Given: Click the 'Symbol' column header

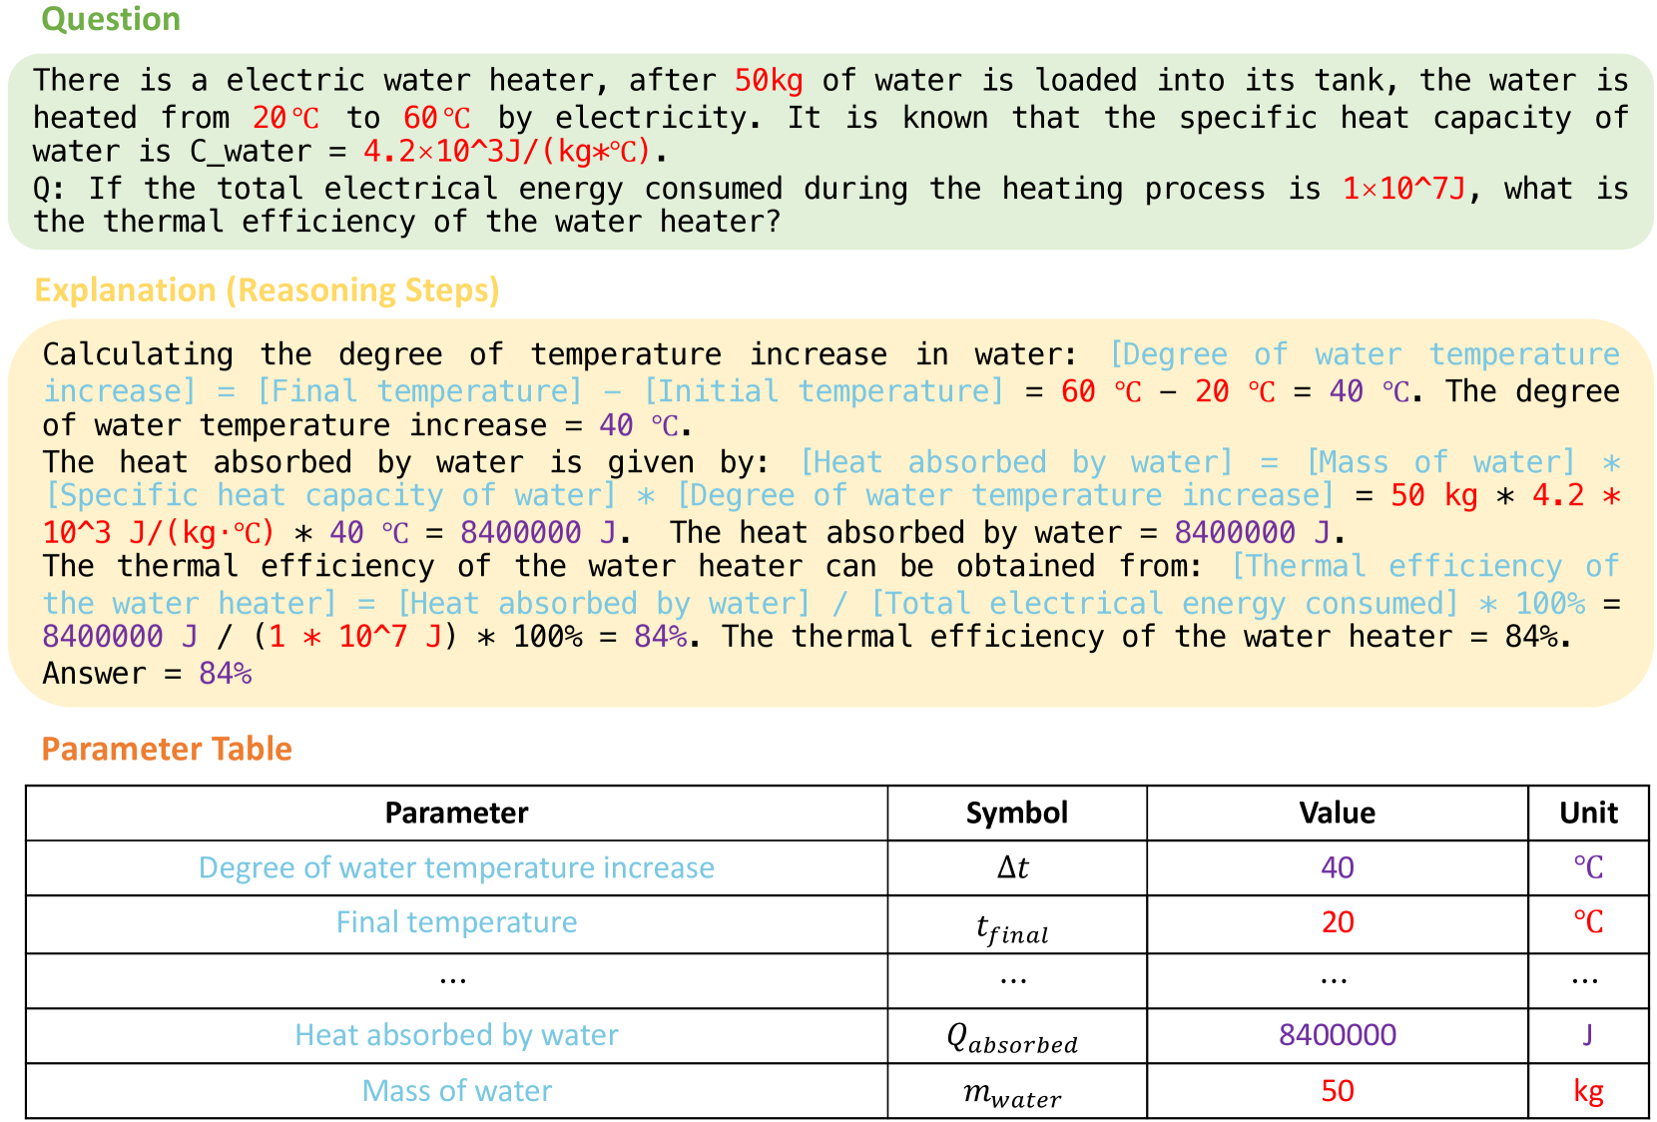Looking at the screenshot, I should click(1017, 813).
